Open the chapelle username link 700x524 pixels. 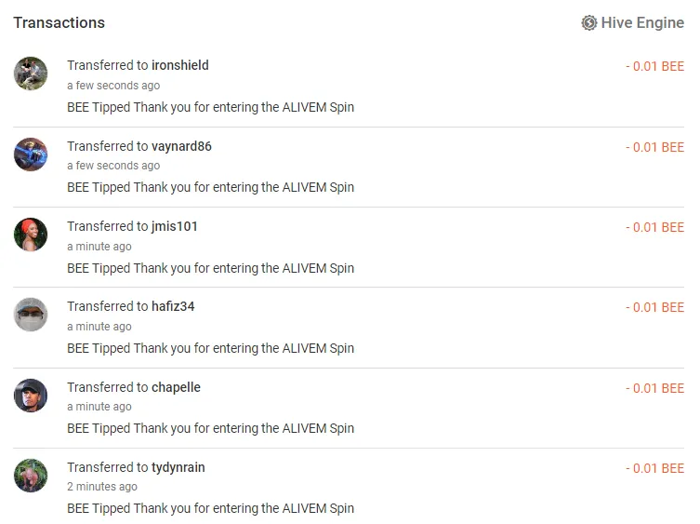176,387
